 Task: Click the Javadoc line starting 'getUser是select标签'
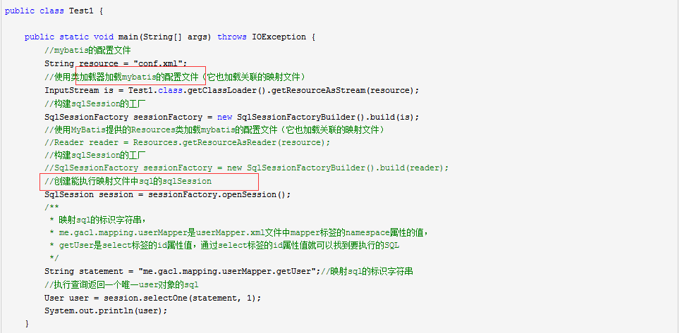coord(224,246)
